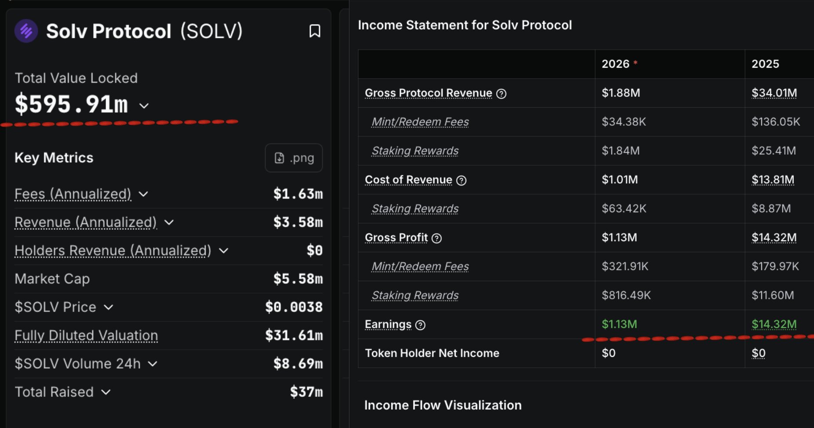This screenshot has height=428, width=814.
Task: Expand the Total Raised details
Action: pyautogui.click(x=106, y=392)
